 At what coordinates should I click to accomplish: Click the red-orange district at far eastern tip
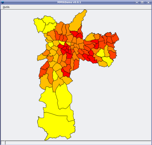(x=115, y=38)
